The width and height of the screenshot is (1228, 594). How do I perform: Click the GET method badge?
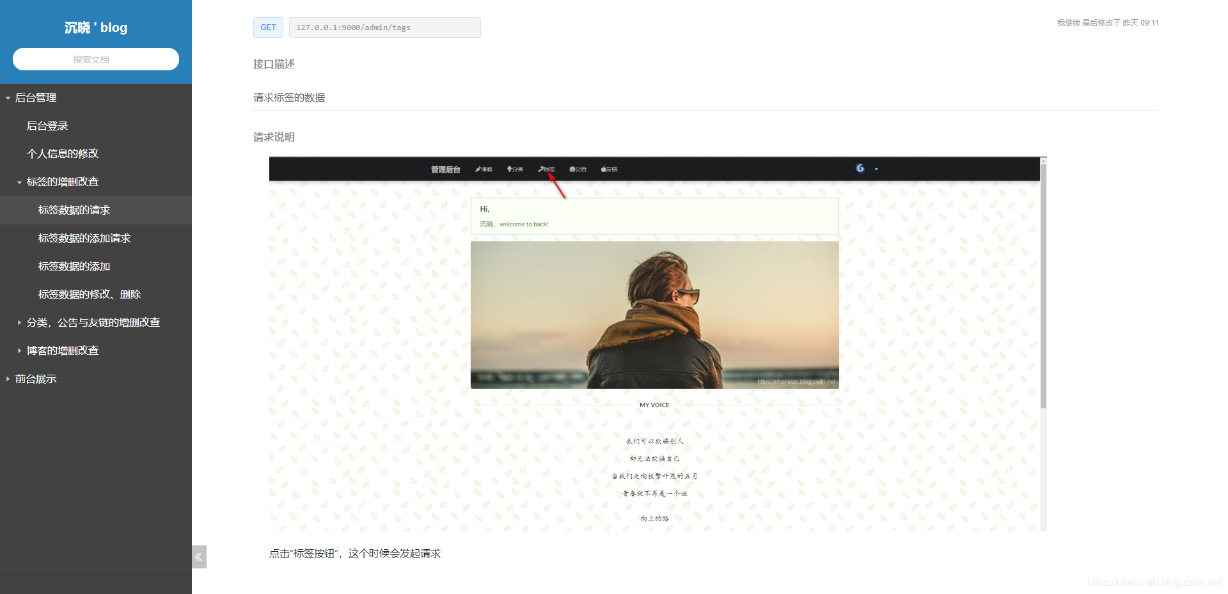pyautogui.click(x=268, y=27)
